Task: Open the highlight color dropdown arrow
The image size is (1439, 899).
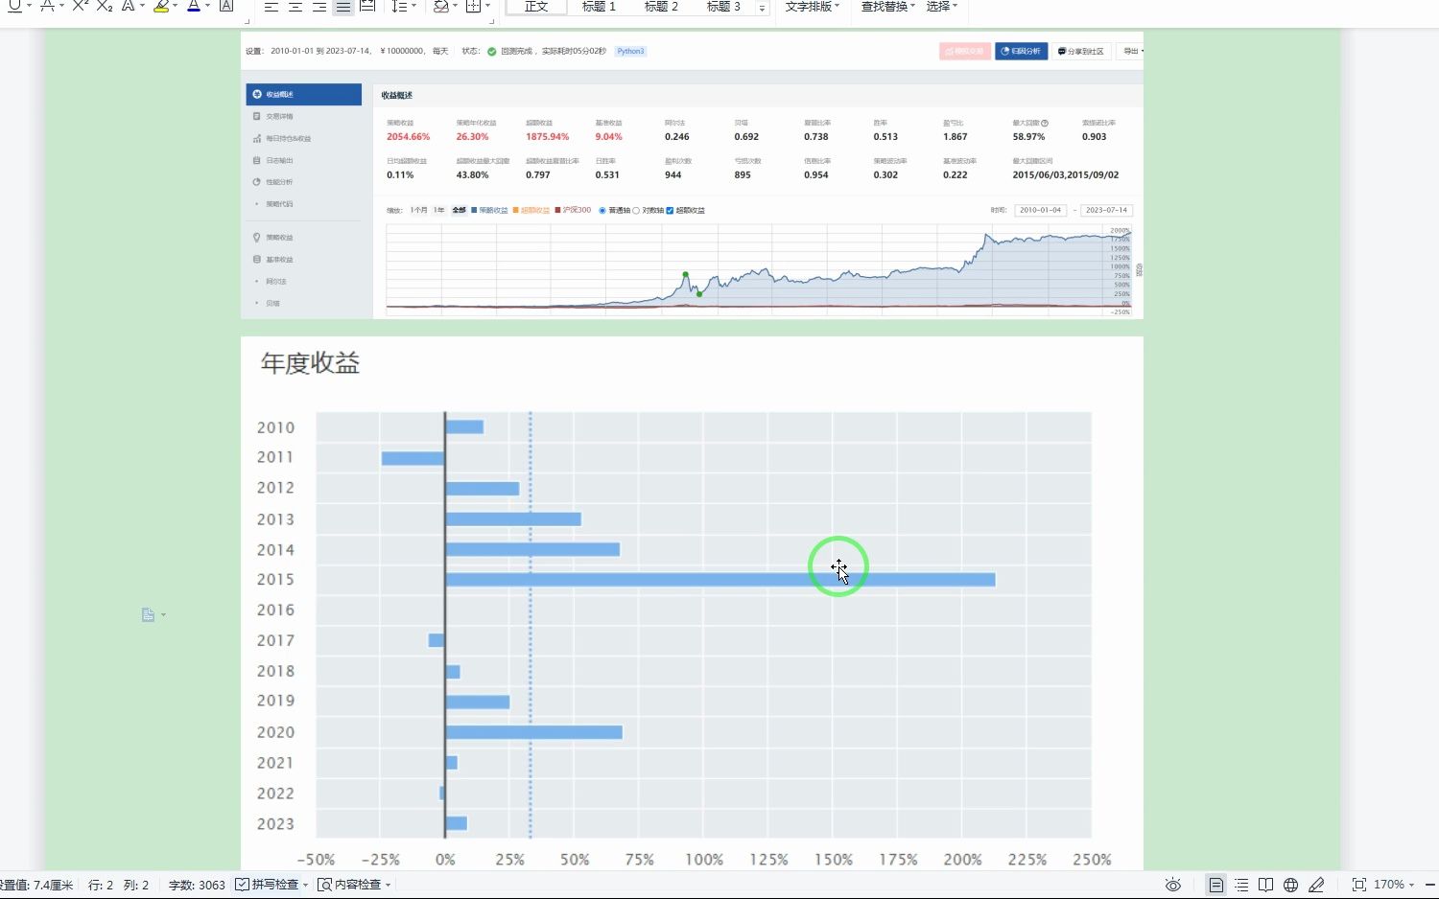Action: [175, 6]
